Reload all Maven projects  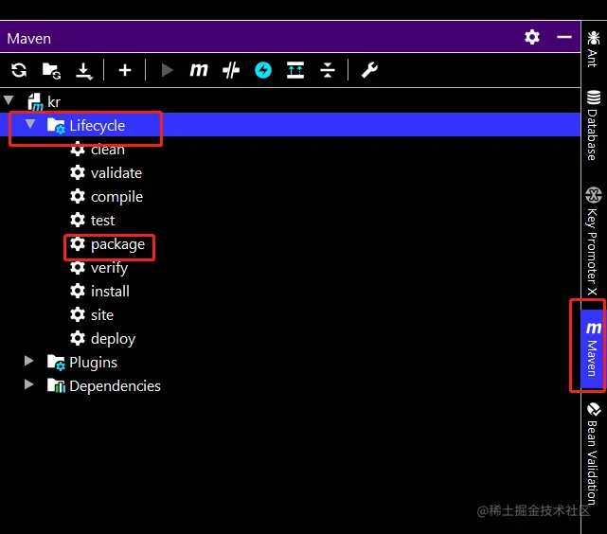pos(19,70)
